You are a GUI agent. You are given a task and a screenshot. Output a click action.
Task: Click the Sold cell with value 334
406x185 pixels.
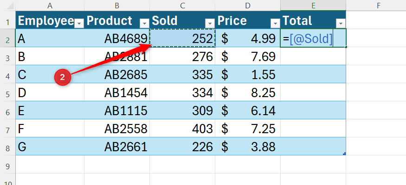tap(182, 92)
